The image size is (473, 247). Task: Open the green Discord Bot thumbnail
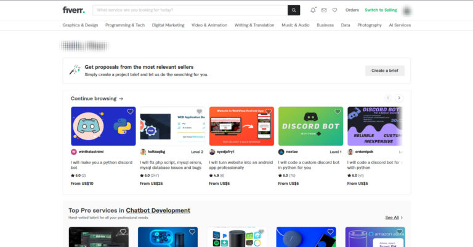click(310, 126)
